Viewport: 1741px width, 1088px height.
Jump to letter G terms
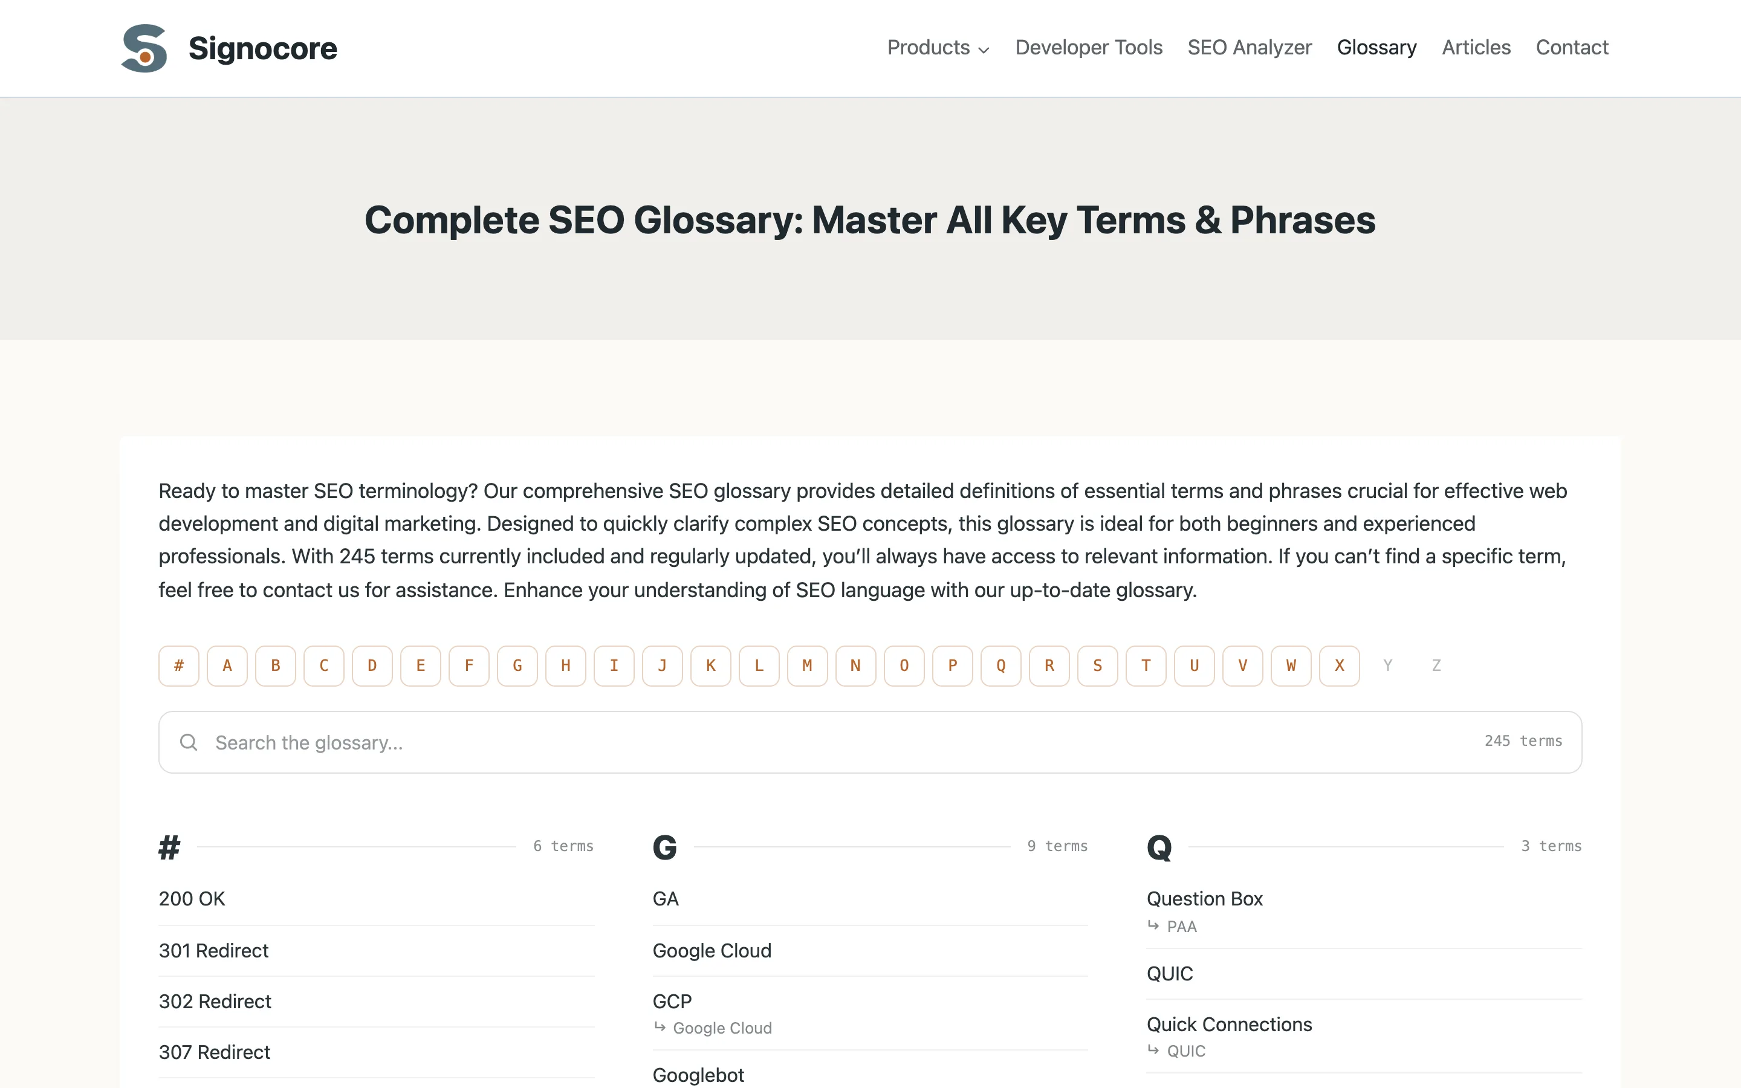pos(517,665)
